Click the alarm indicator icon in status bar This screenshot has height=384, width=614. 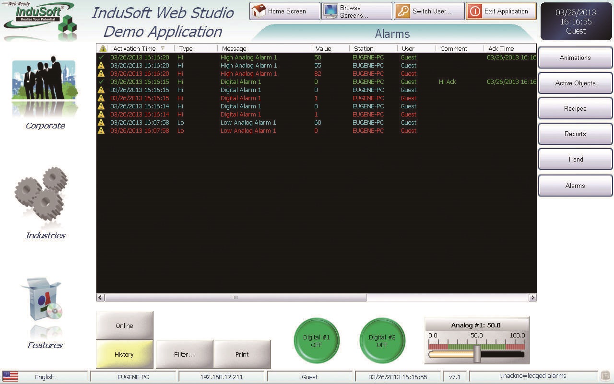[605, 377]
